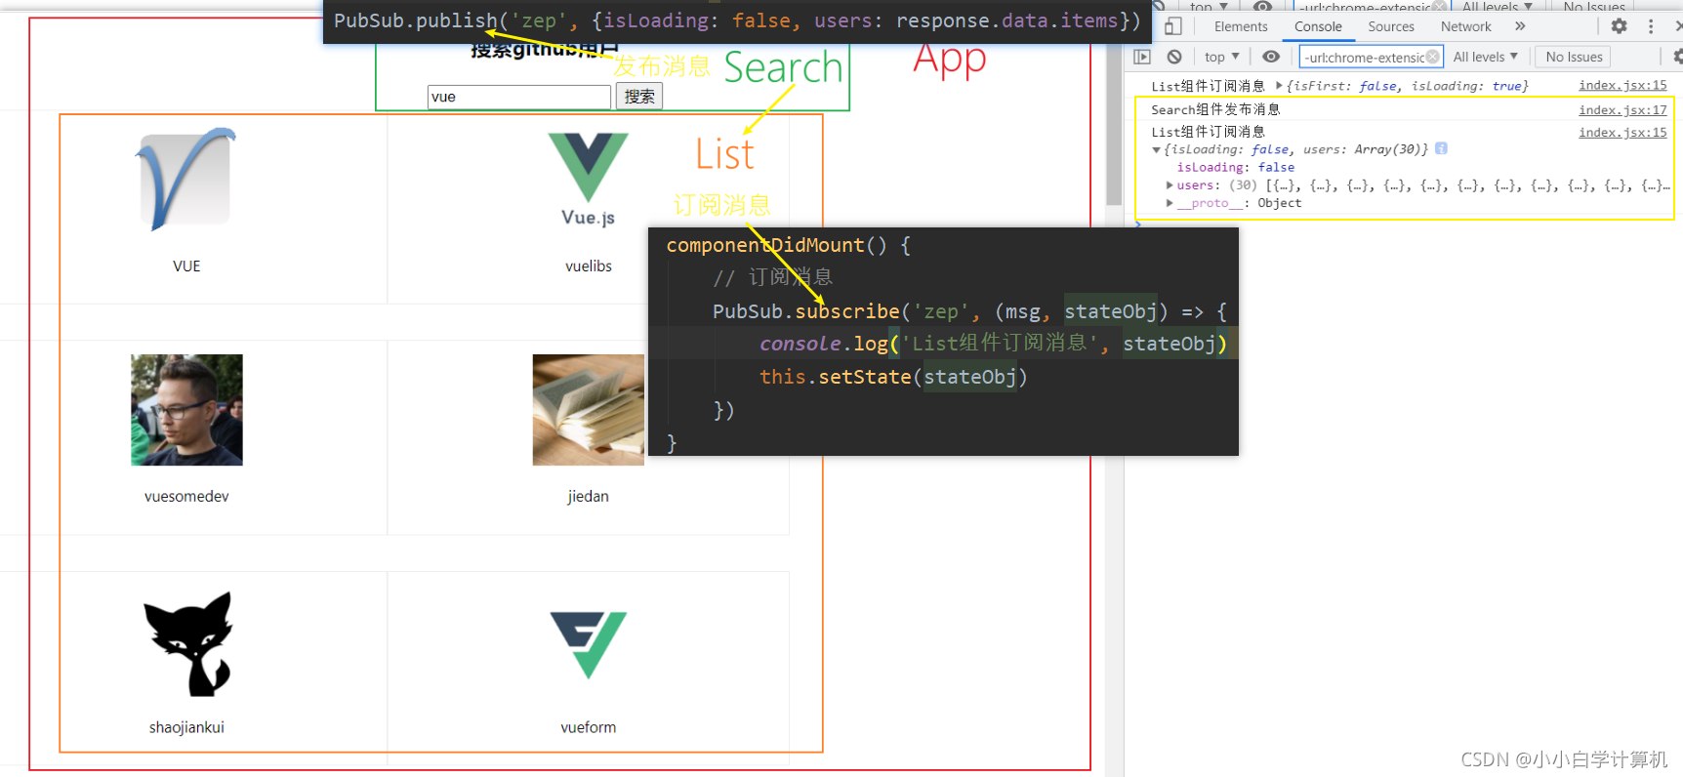Open index.jsx:15 link beside second List message

pos(1622,132)
